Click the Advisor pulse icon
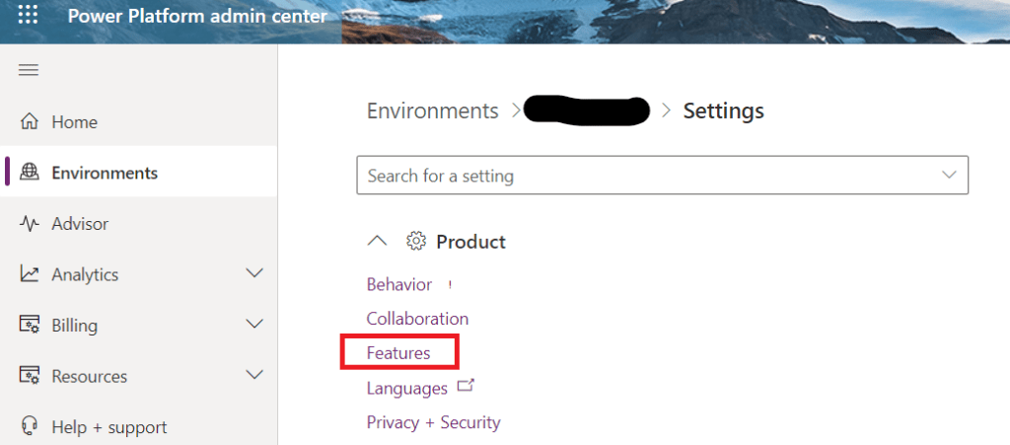Image resolution: width=1010 pixels, height=445 pixels. click(x=30, y=224)
